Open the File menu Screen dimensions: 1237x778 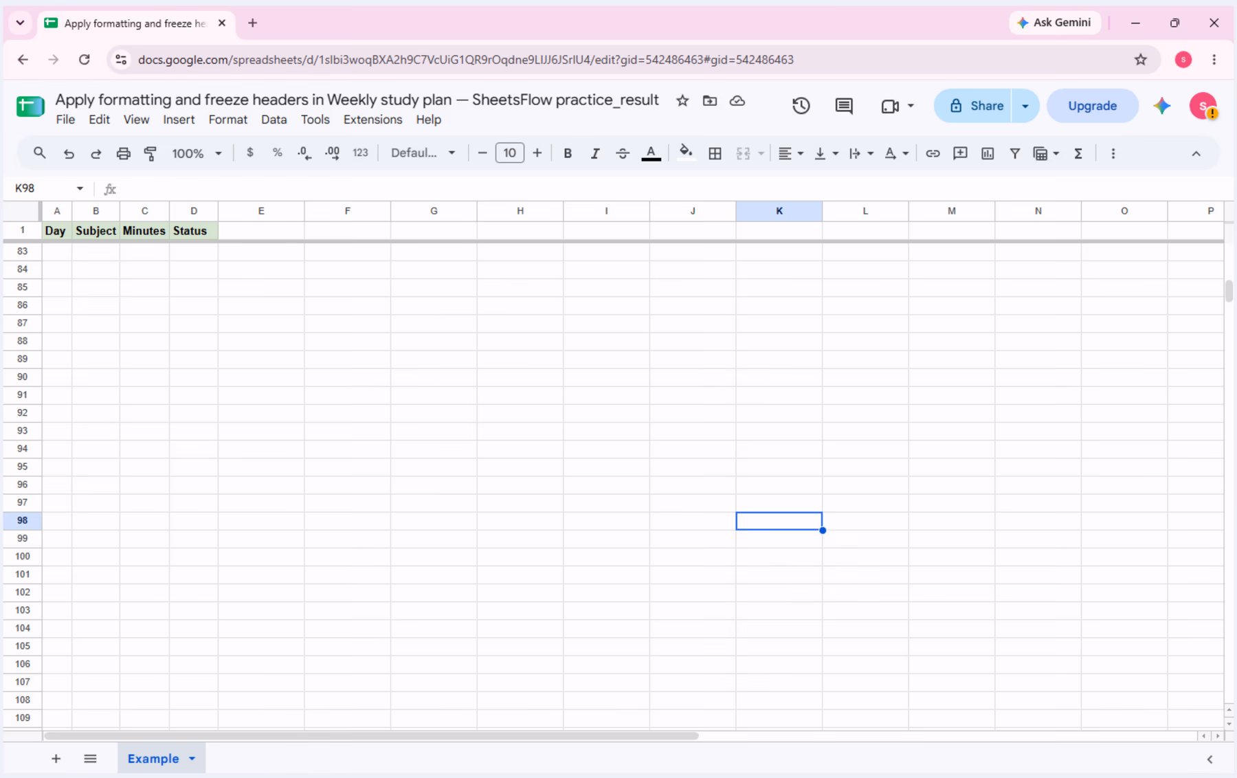65,120
